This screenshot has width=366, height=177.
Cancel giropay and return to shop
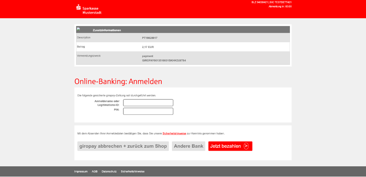[x=123, y=146]
